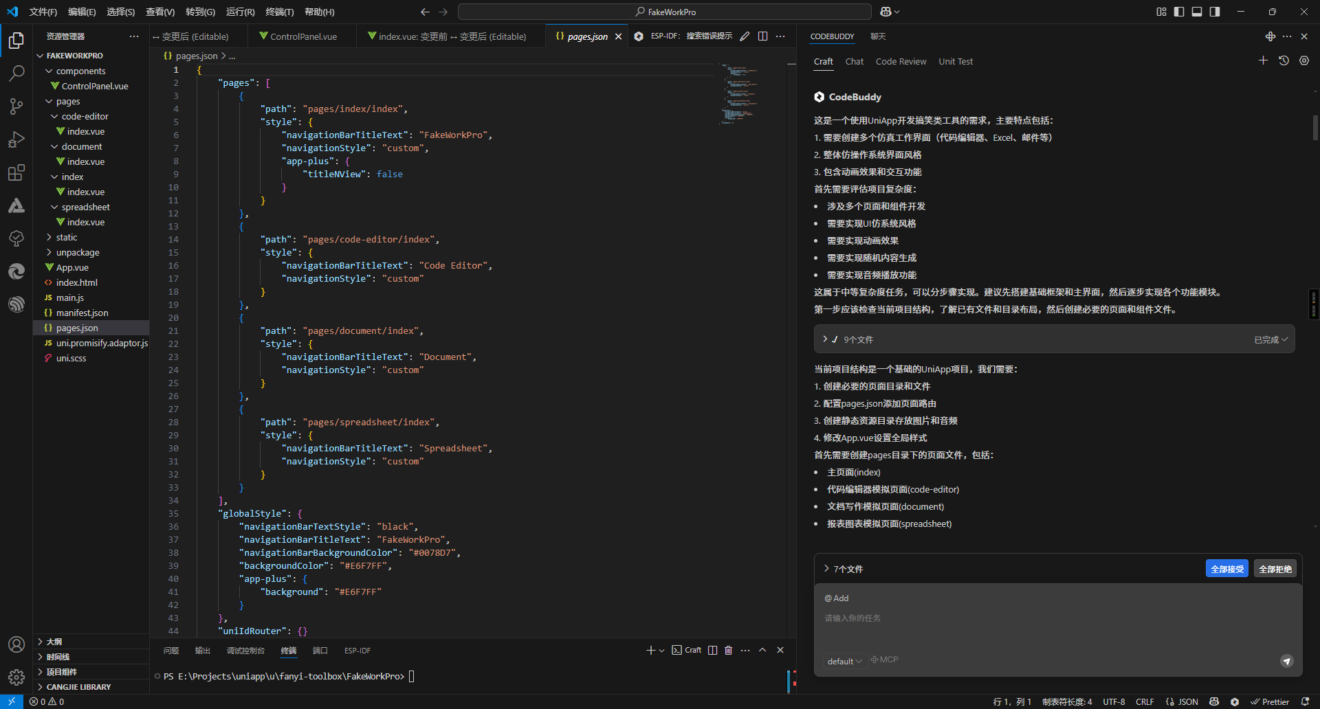Click the pencil edit icon in editor toolbar
Screen dimensions: 1320x709
click(x=745, y=36)
